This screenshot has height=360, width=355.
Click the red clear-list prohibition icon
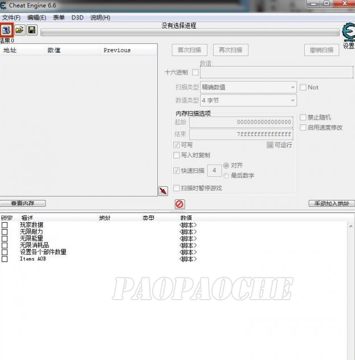tap(179, 204)
